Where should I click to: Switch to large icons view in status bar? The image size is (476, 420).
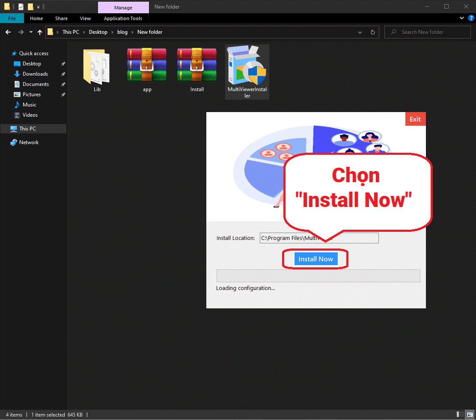470,414
